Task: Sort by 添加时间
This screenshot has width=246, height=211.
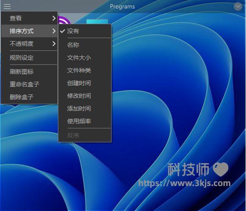Action: 85,108
